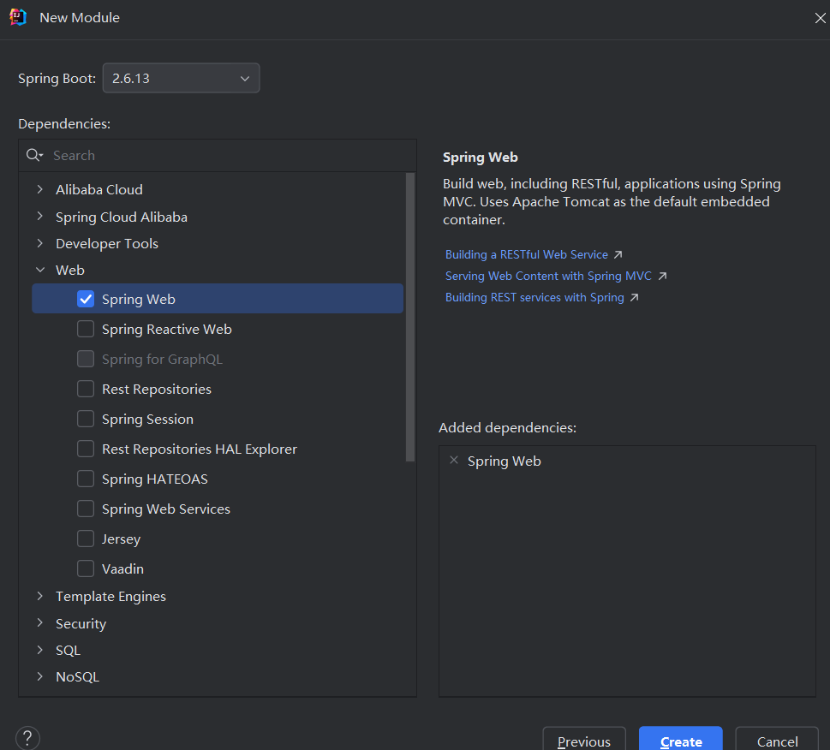The image size is (830, 750).
Task: Click the Vaadin row label
Action: 122,568
